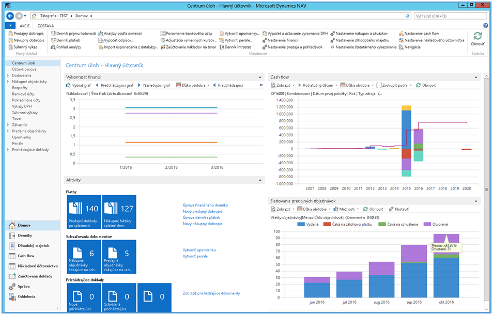Click the Úprava finančného denníka link
This screenshot has width=493, height=315.
click(x=205, y=205)
